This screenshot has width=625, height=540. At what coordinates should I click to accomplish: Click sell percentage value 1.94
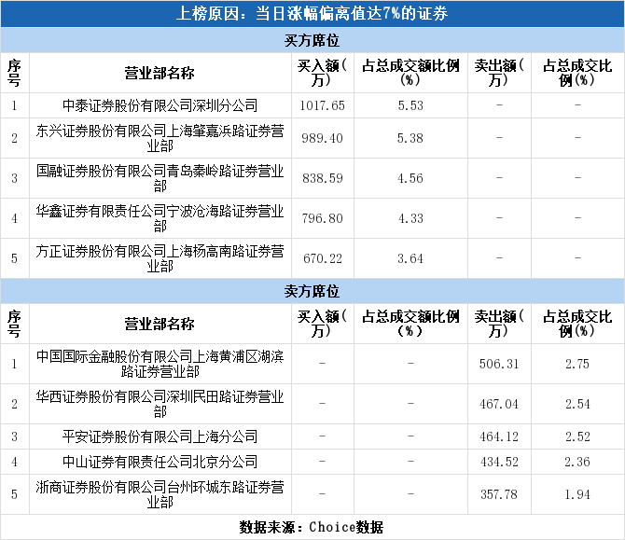point(577,494)
